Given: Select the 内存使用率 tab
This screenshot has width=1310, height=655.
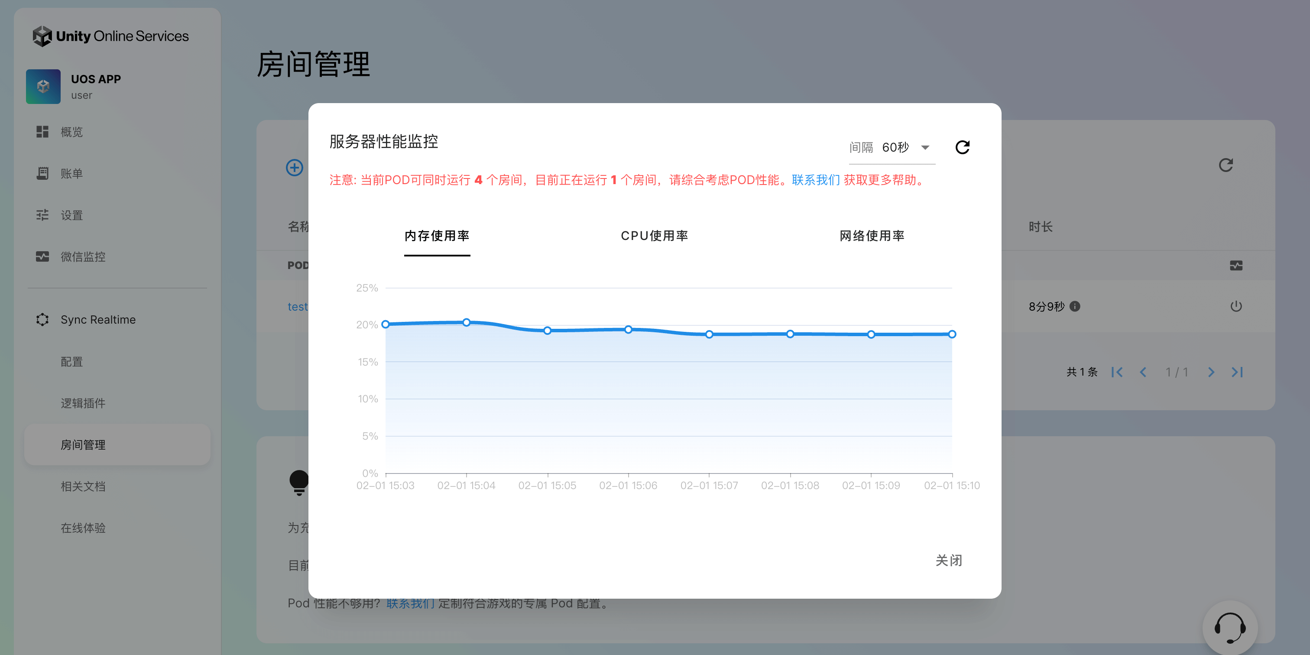Looking at the screenshot, I should [x=437, y=236].
